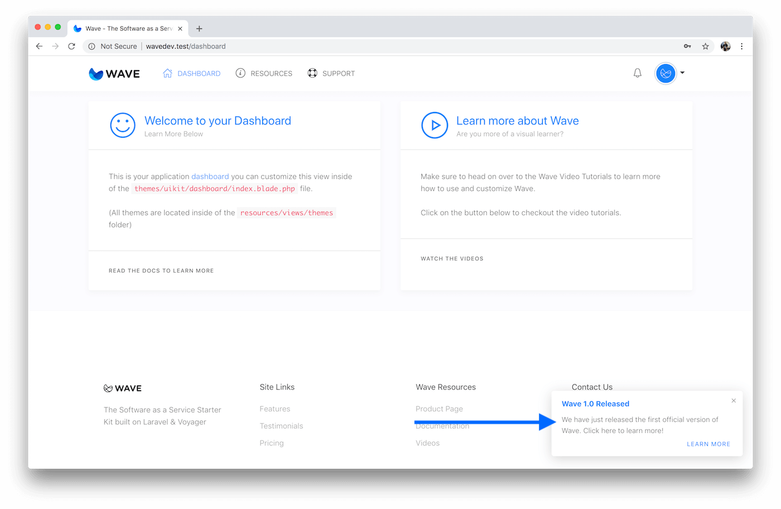781x509 pixels.
Task: Open the Pricing footer link
Action: click(272, 443)
